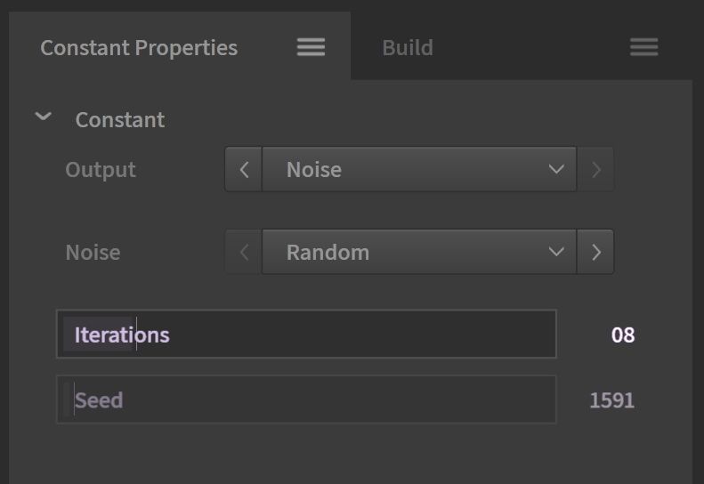704x484 pixels.
Task: Click the Random dropdown chevron arrow
Action: [556, 252]
